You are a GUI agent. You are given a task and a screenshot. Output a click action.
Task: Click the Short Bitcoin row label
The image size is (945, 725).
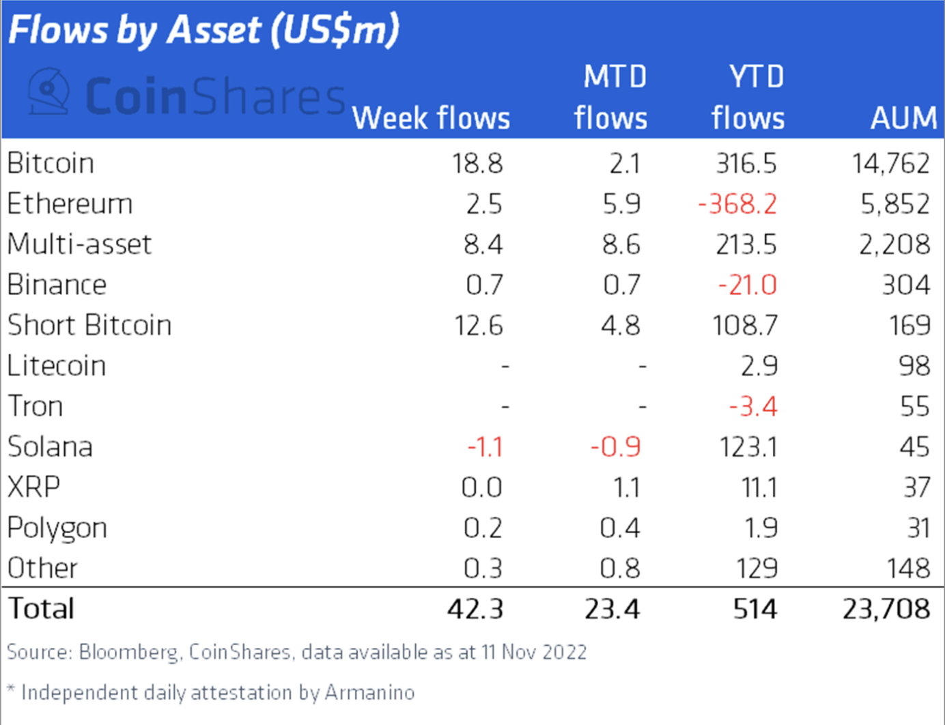tap(89, 325)
